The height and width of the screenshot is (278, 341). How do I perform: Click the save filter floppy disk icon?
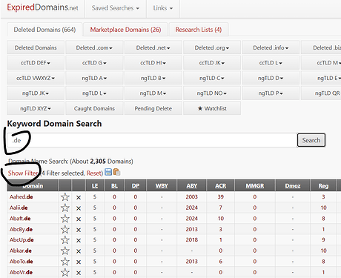tap(108, 172)
